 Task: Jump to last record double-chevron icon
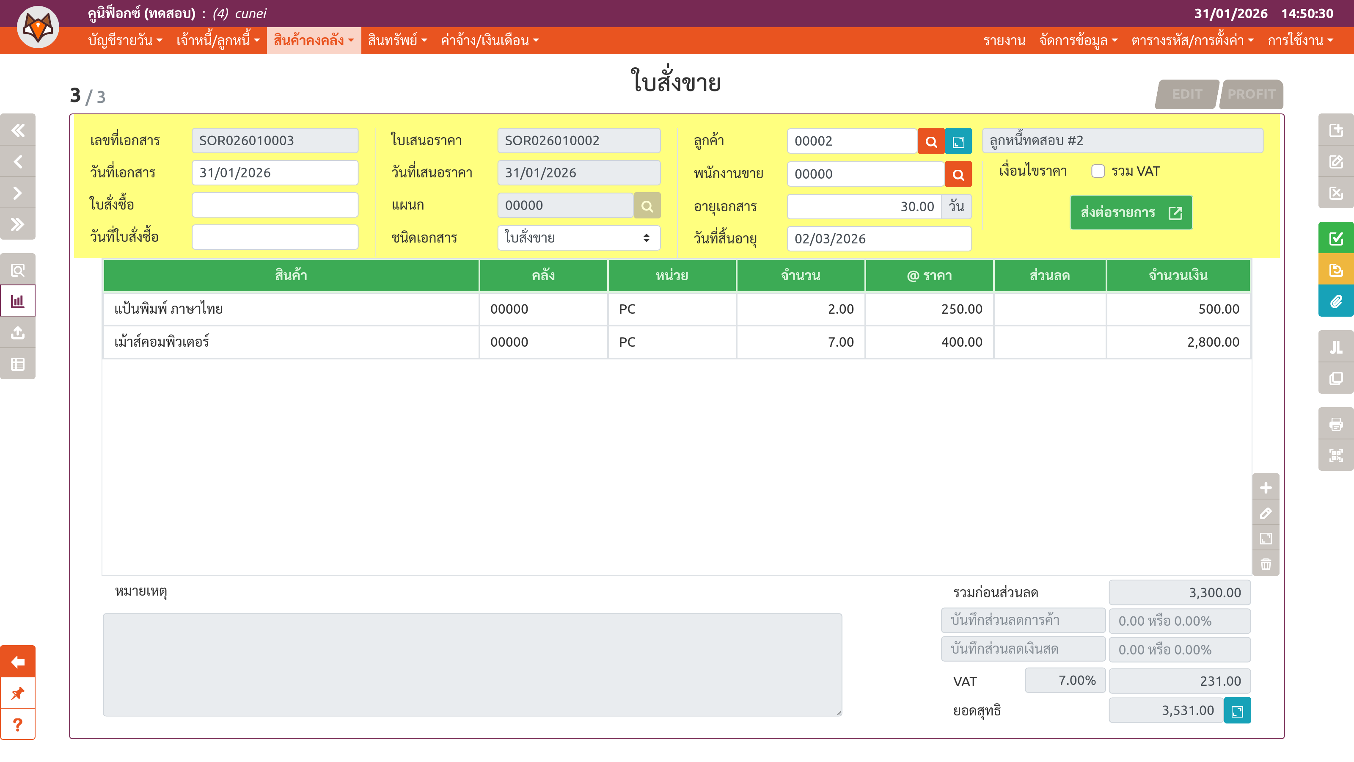18,224
